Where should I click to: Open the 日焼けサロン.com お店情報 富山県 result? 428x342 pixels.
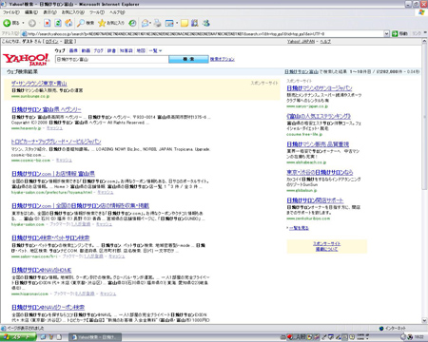click(x=53, y=174)
